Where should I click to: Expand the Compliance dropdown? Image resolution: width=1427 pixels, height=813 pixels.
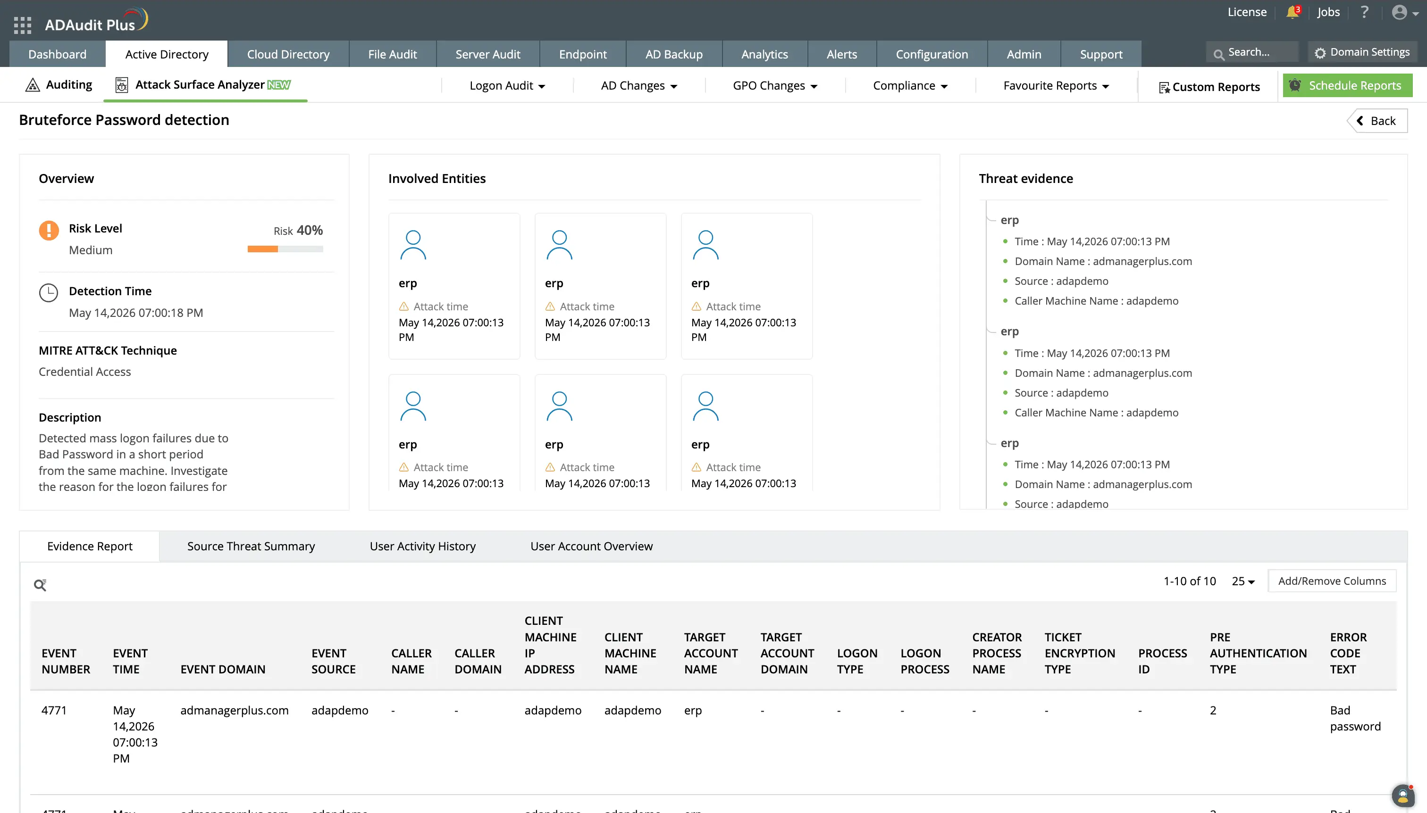point(910,85)
